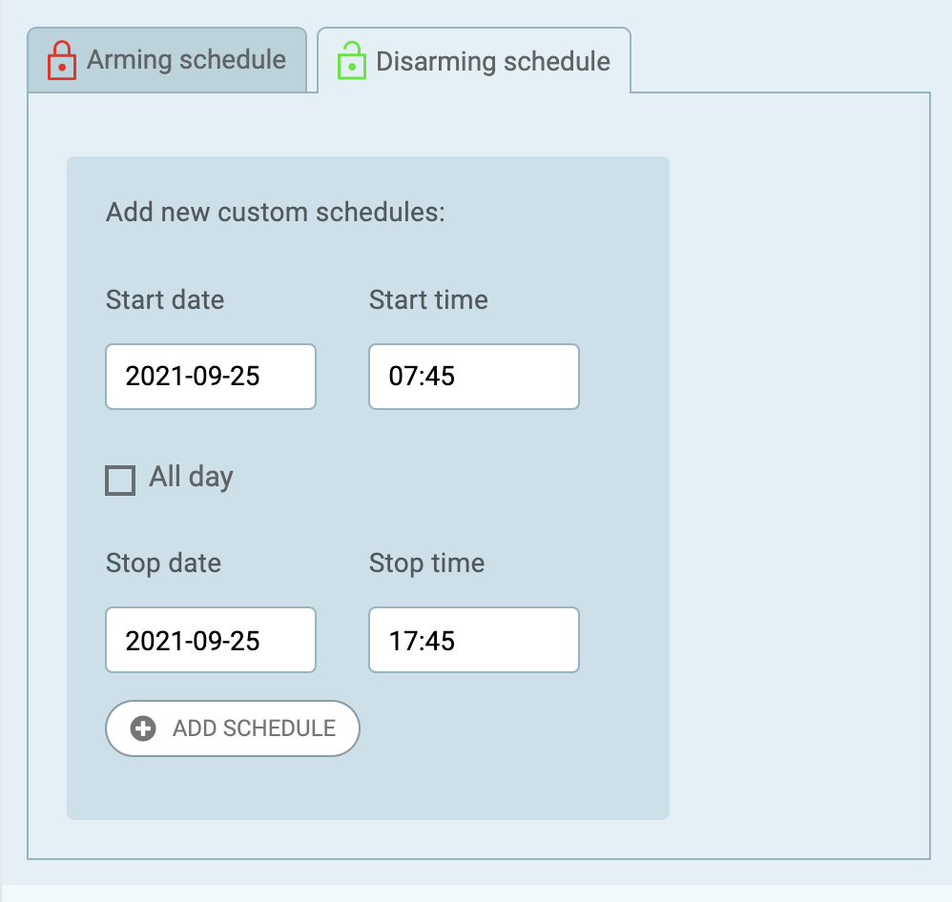Click the ADD SCHEDULE button
This screenshot has width=952, height=902.
233,728
